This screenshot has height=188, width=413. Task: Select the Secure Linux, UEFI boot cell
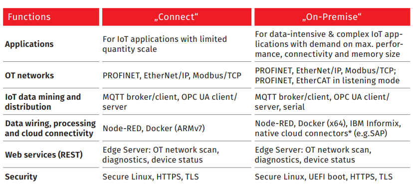324,177
